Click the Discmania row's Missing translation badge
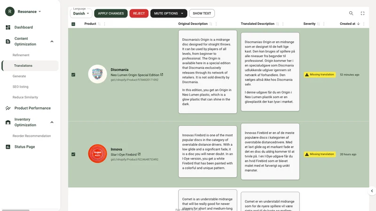 [320, 75]
